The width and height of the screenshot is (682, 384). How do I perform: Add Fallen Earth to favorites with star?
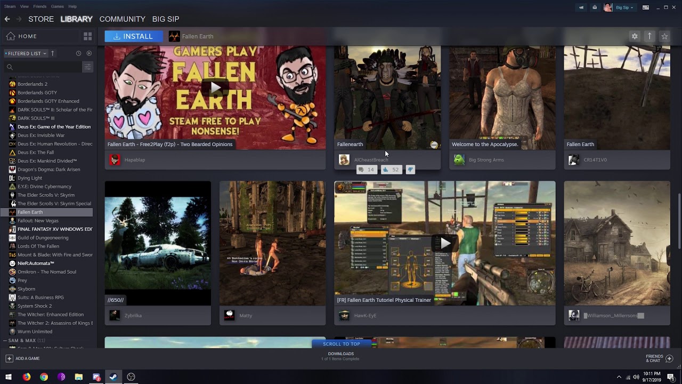(x=664, y=36)
